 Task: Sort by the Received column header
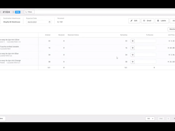[x=61, y=35]
